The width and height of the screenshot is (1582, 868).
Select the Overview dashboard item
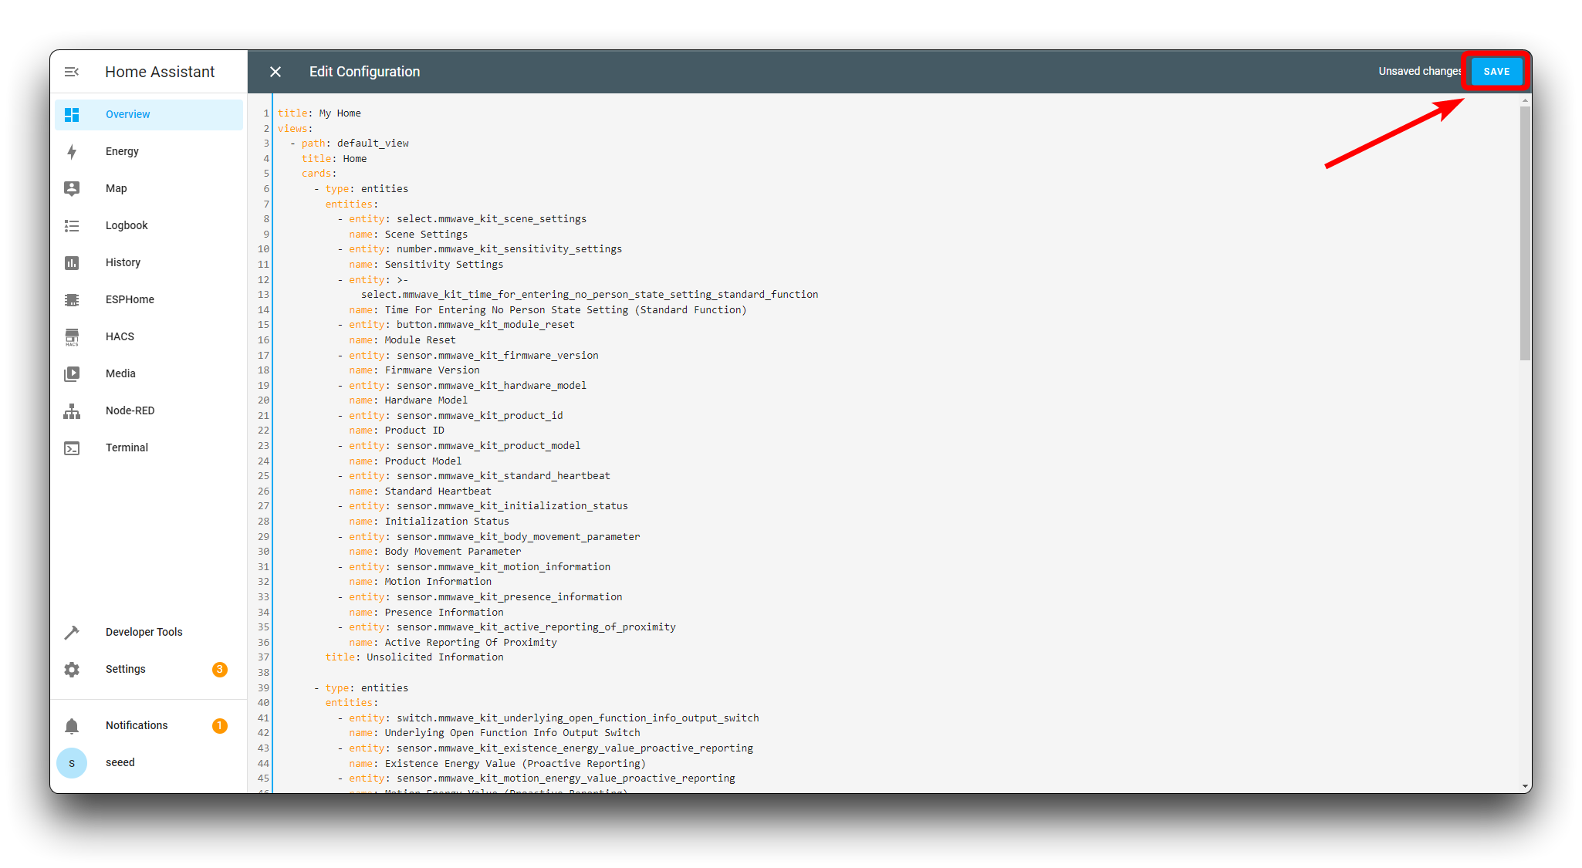pyautogui.click(x=128, y=114)
